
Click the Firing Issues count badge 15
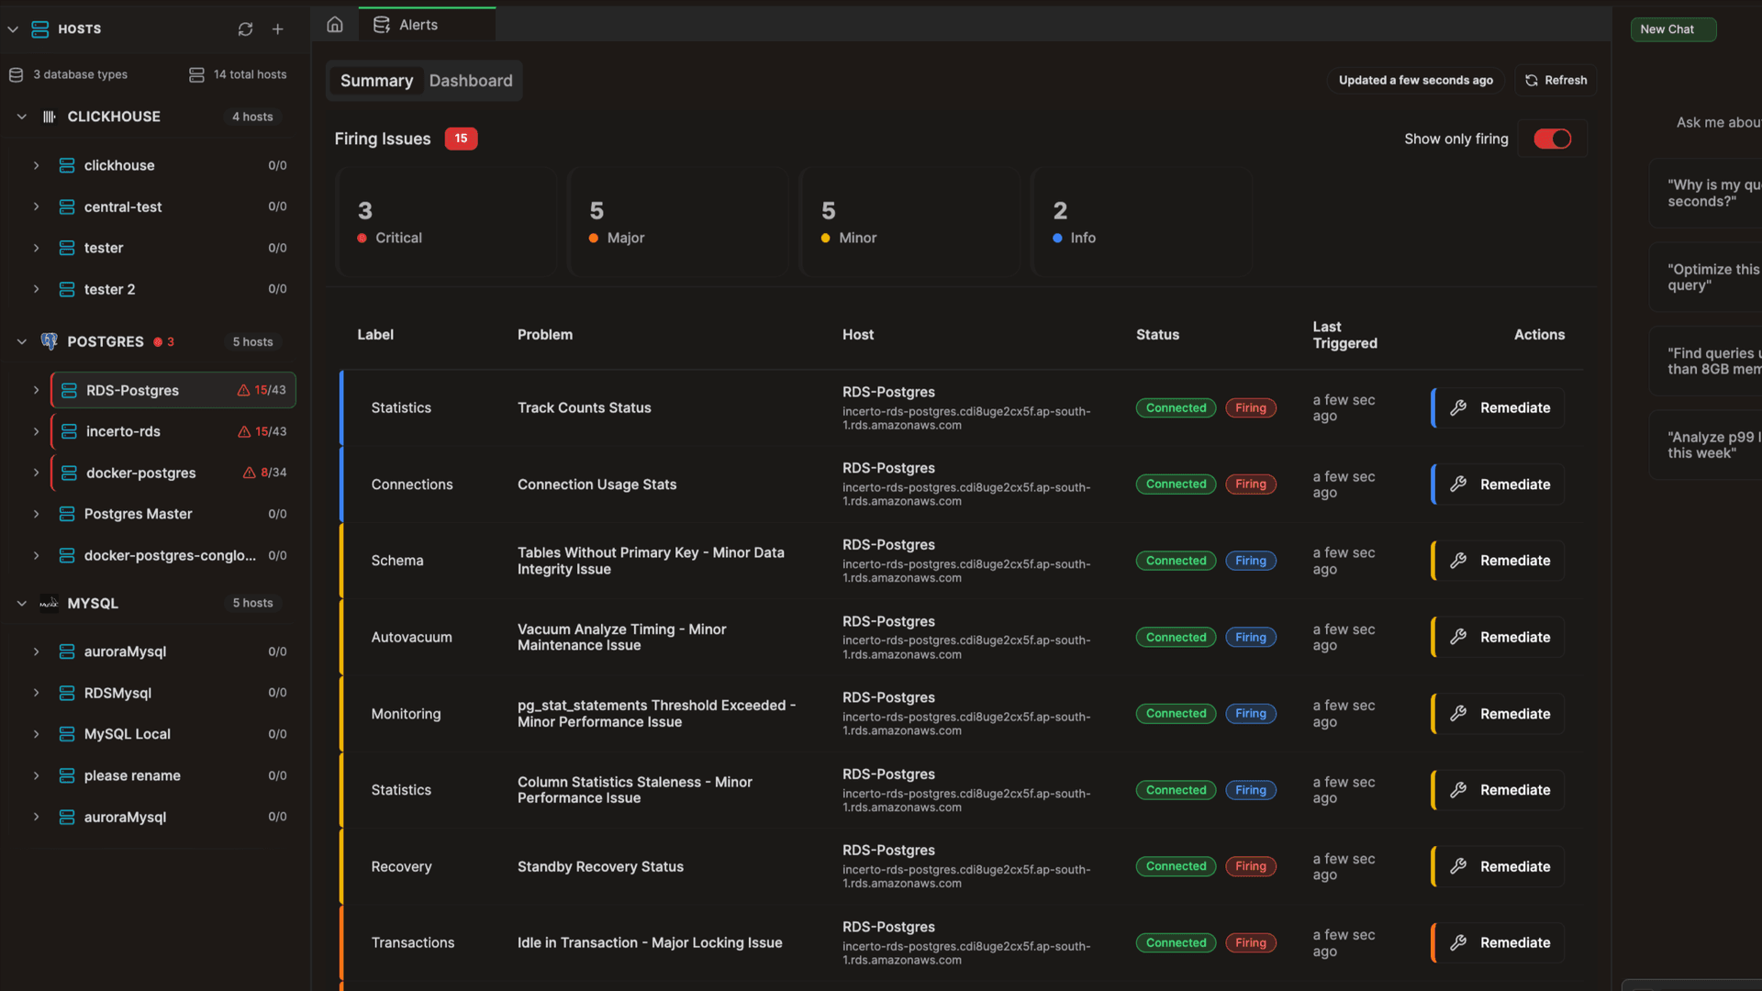click(x=461, y=139)
